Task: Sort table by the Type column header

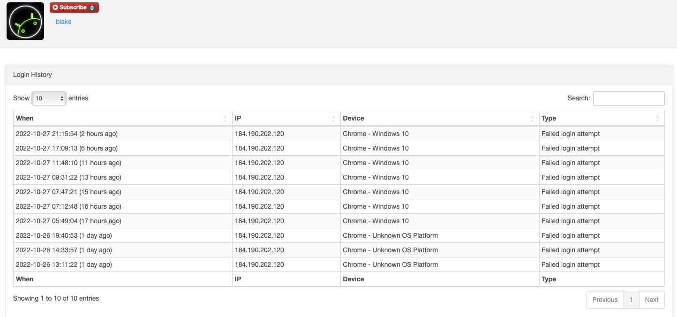Action: pos(602,118)
